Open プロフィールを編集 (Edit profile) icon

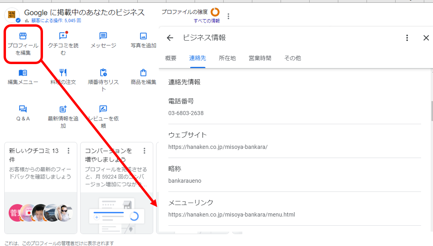(23, 36)
